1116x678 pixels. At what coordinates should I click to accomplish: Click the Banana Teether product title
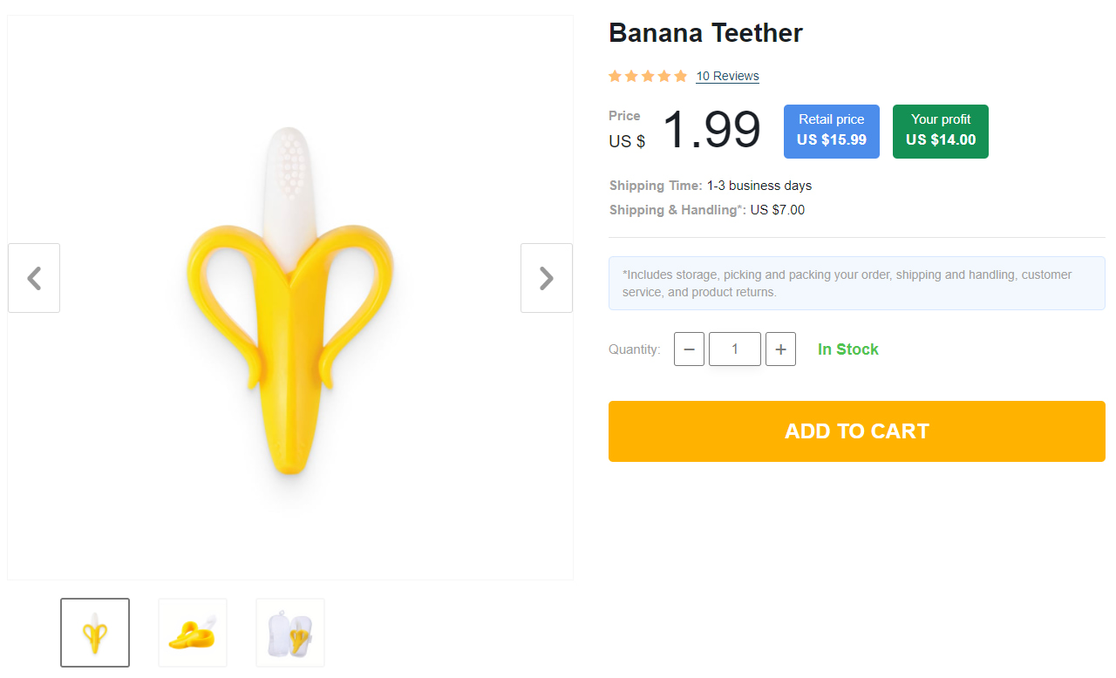coord(705,32)
